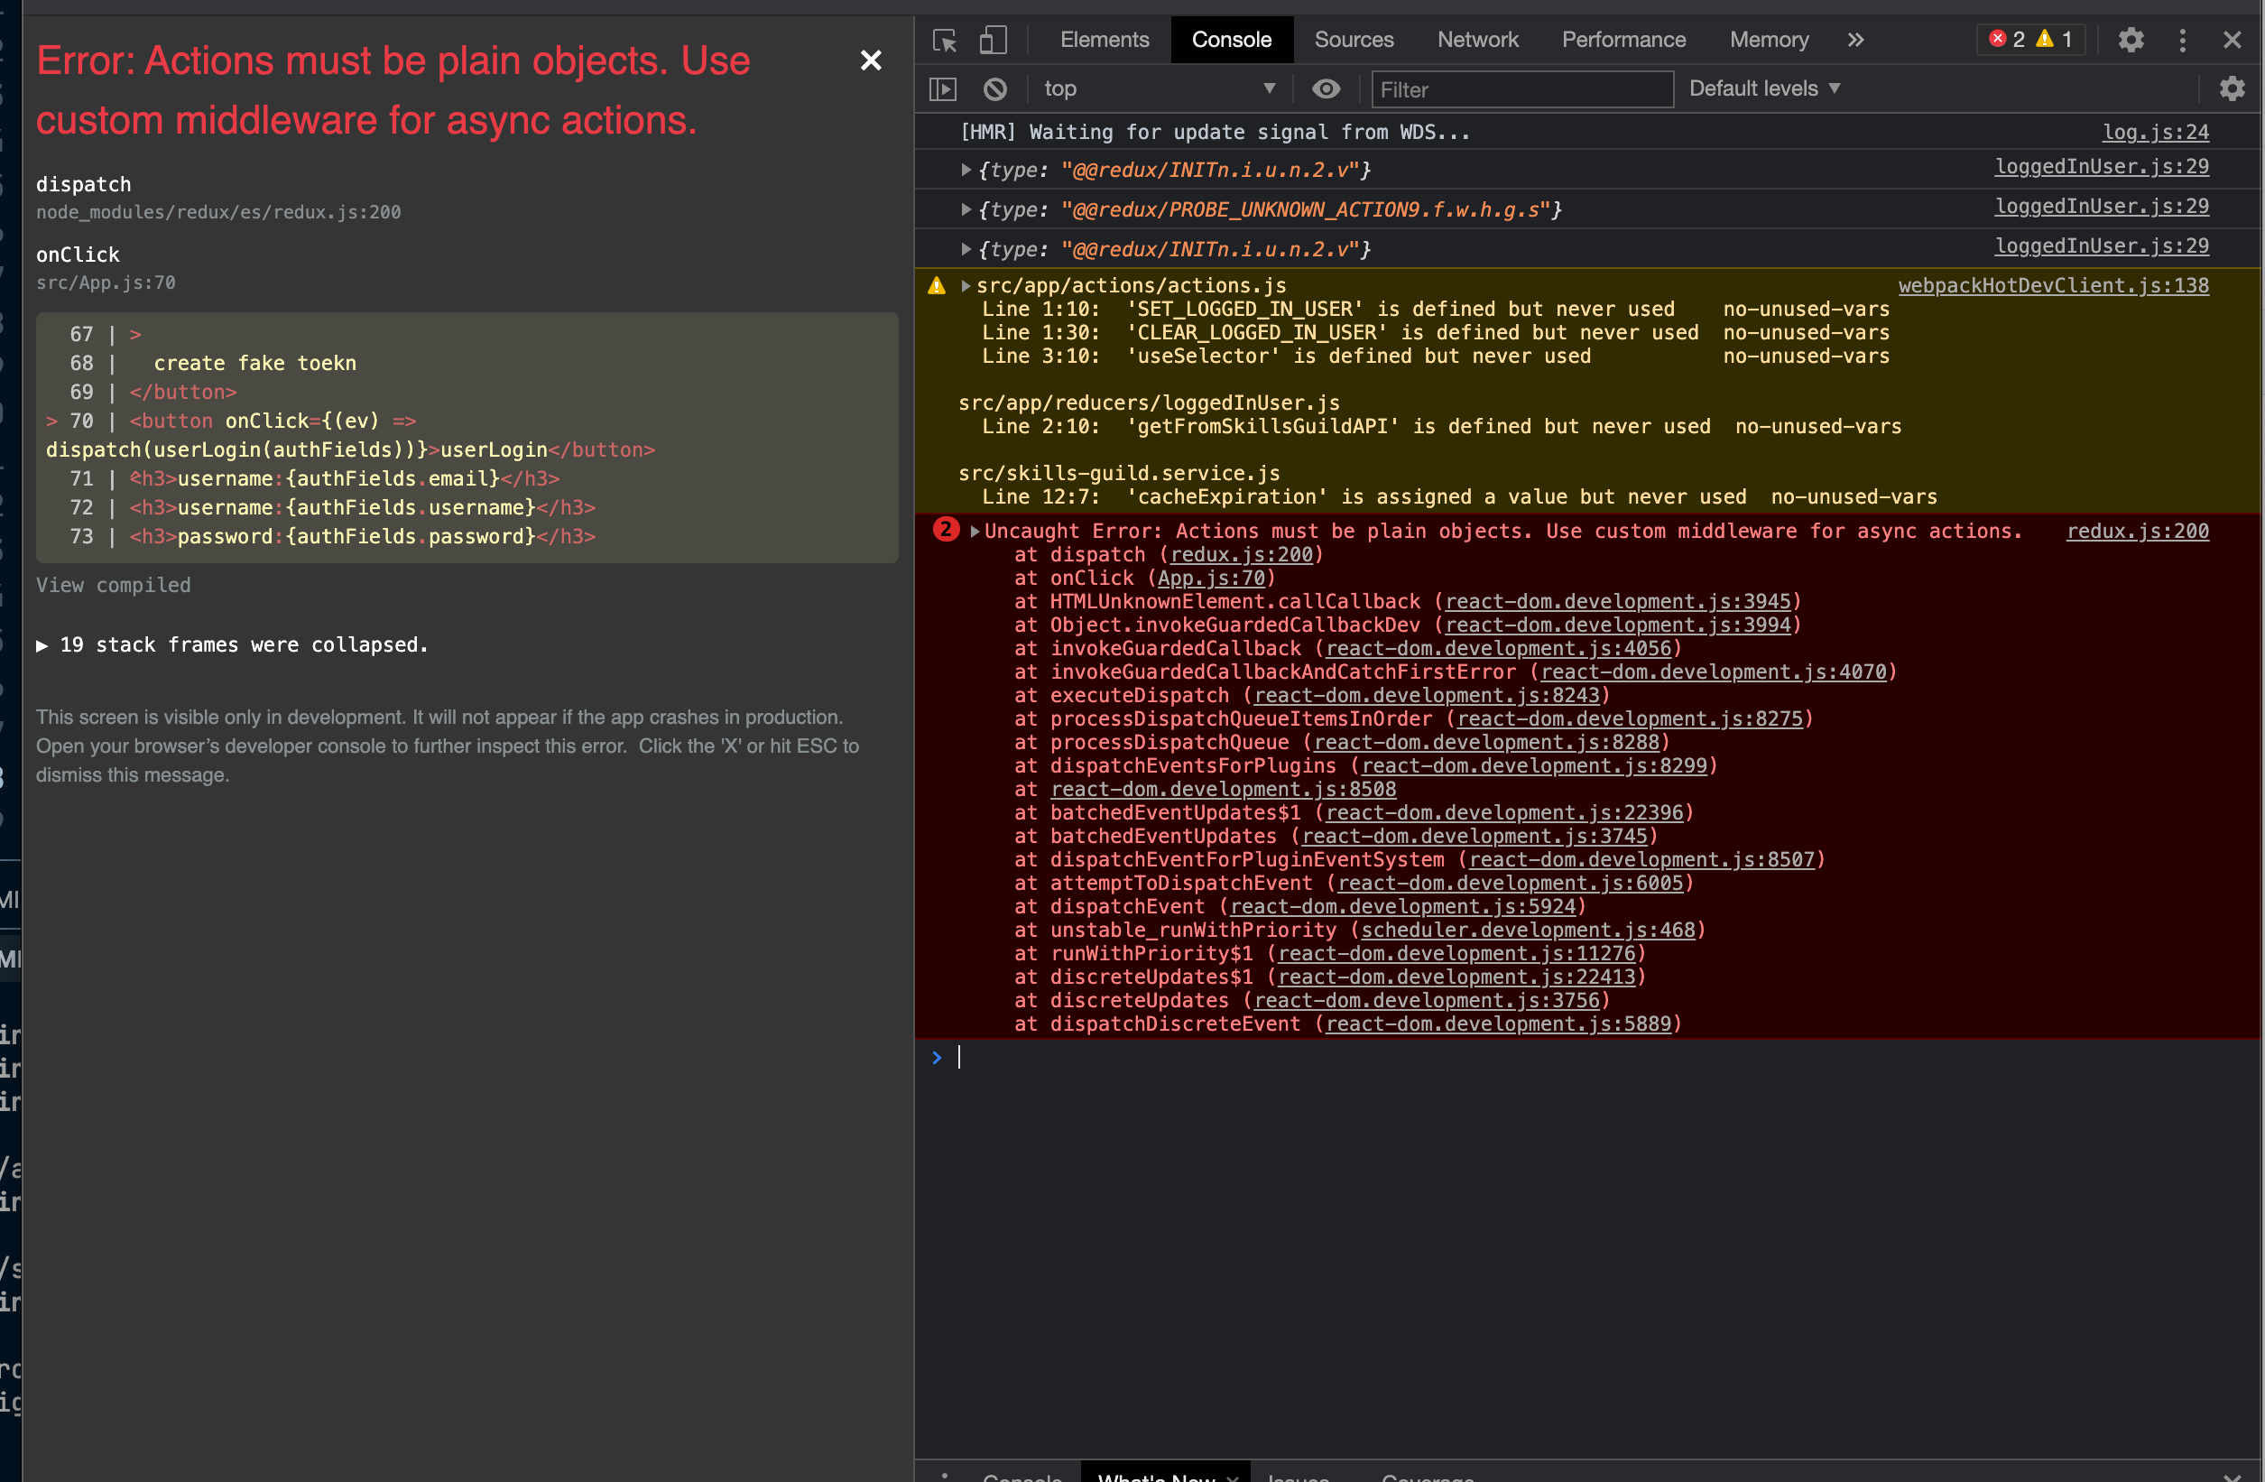Open DevTools settings gear icon
The height and width of the screenshot is (1482, 2265).
click(x=2131, y=40)
